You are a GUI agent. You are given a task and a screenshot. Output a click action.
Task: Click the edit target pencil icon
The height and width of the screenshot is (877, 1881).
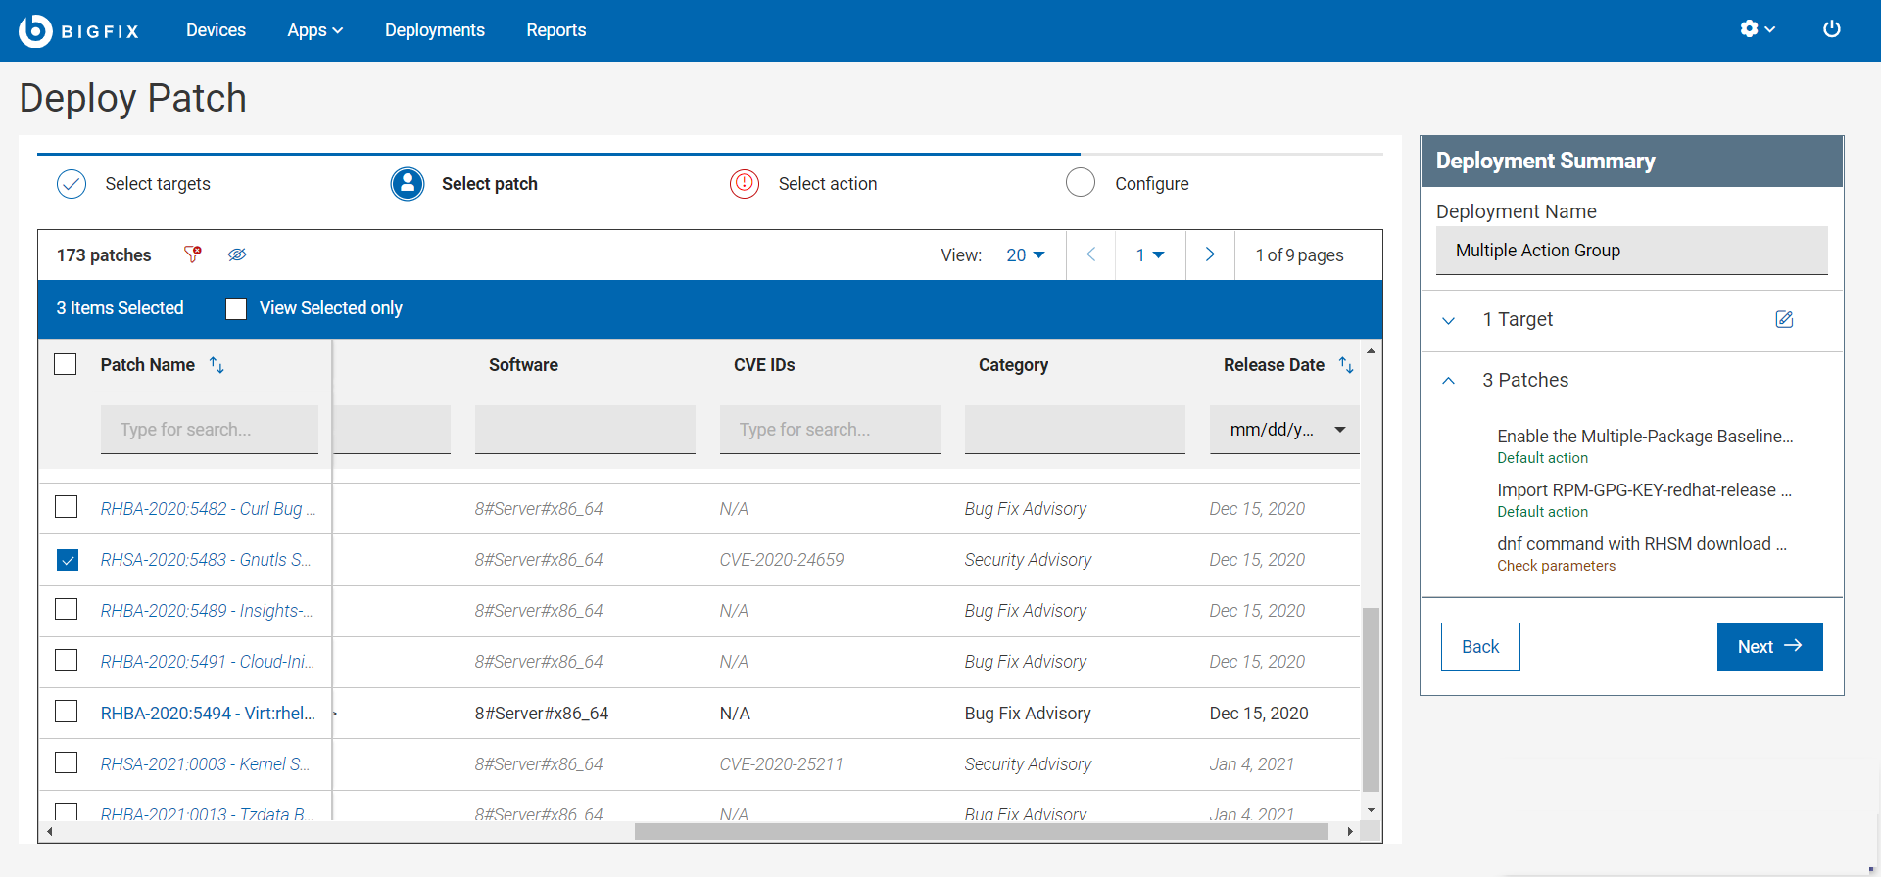[x=1784, y=319]
